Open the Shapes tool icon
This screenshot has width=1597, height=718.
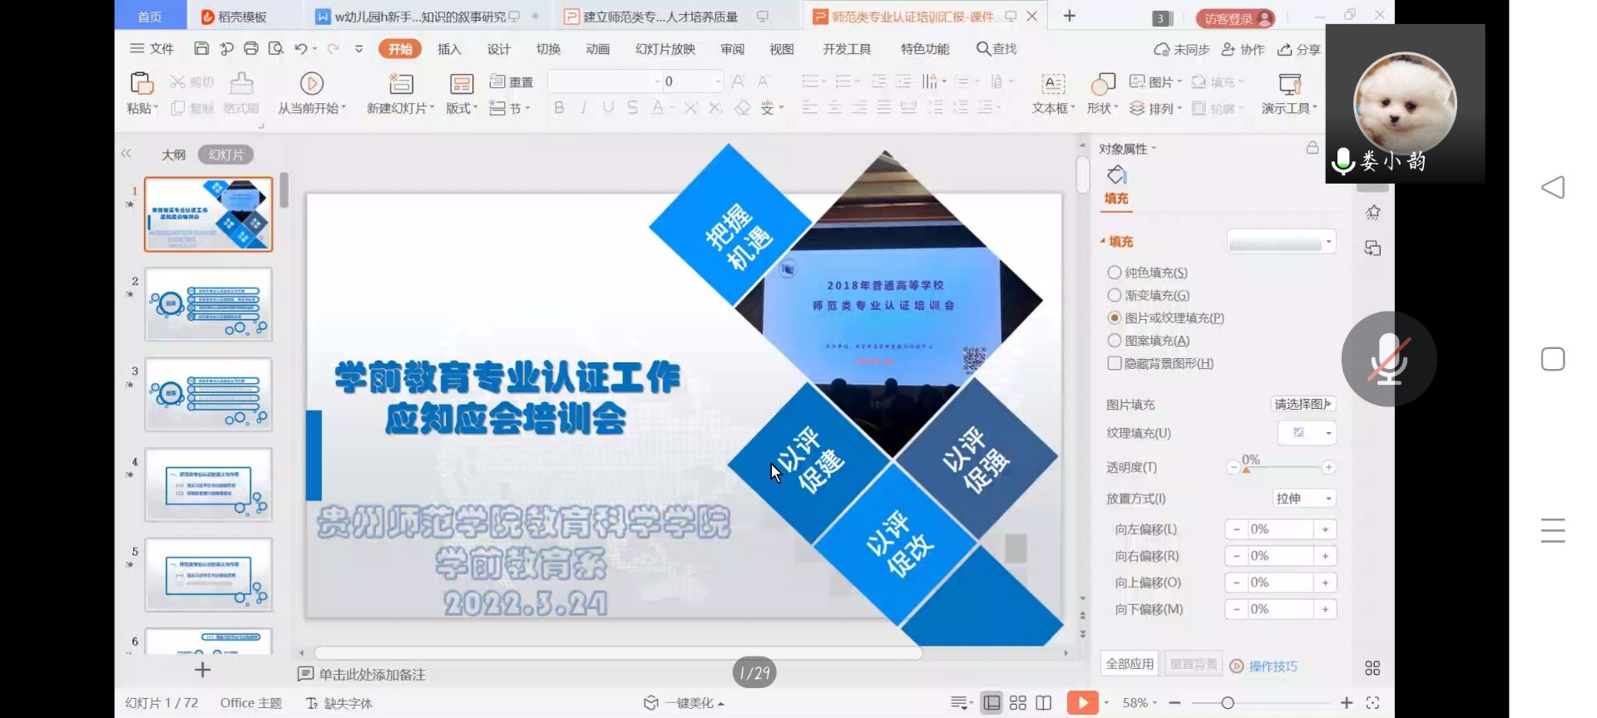1102,84
